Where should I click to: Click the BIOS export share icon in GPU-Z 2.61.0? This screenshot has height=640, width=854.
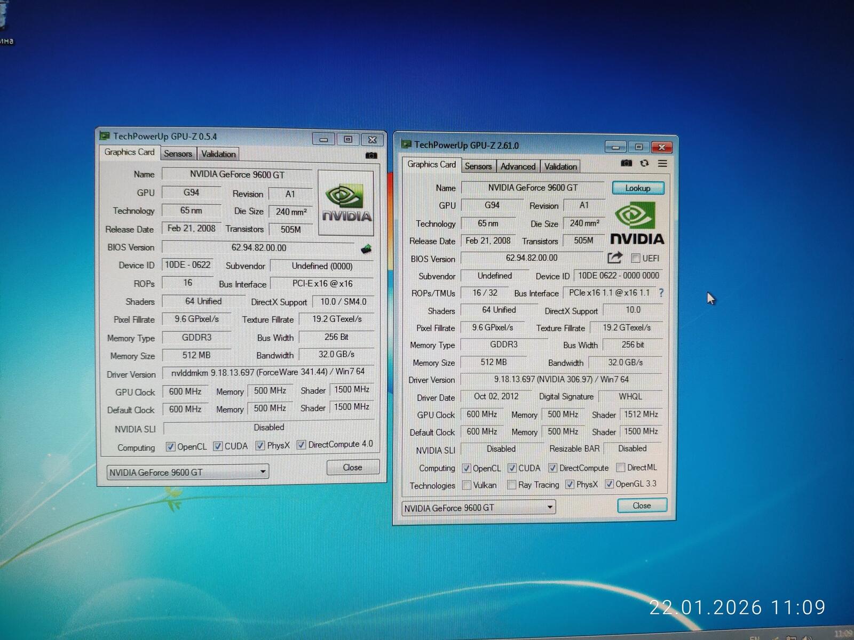pyautogui.click(x=615, y=258)
